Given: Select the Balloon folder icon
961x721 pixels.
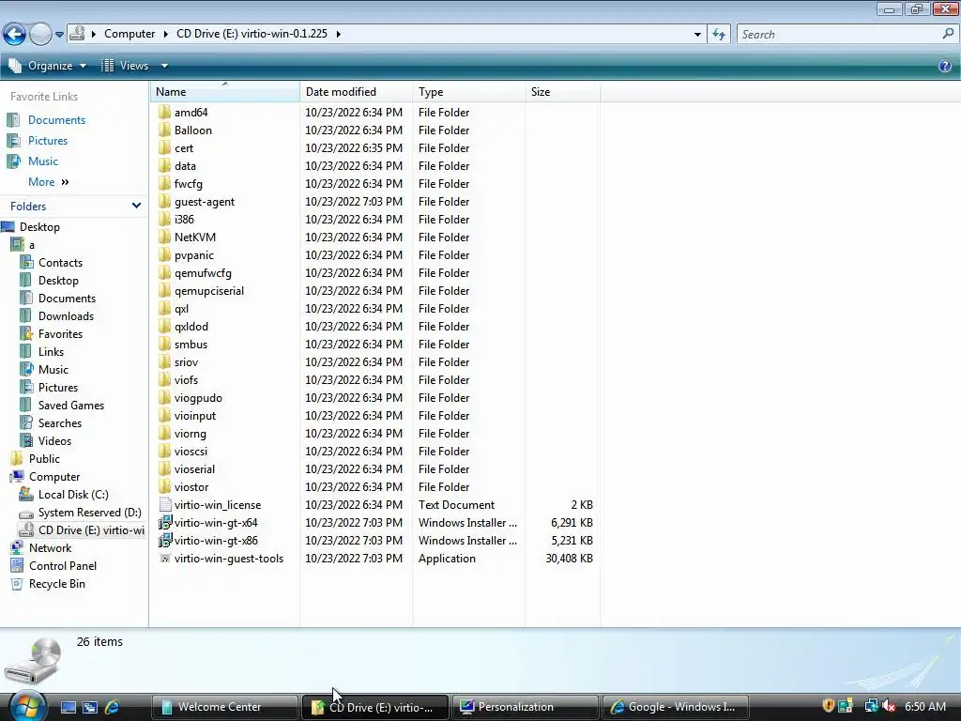Looking at the screenshot, I should 164,130.
